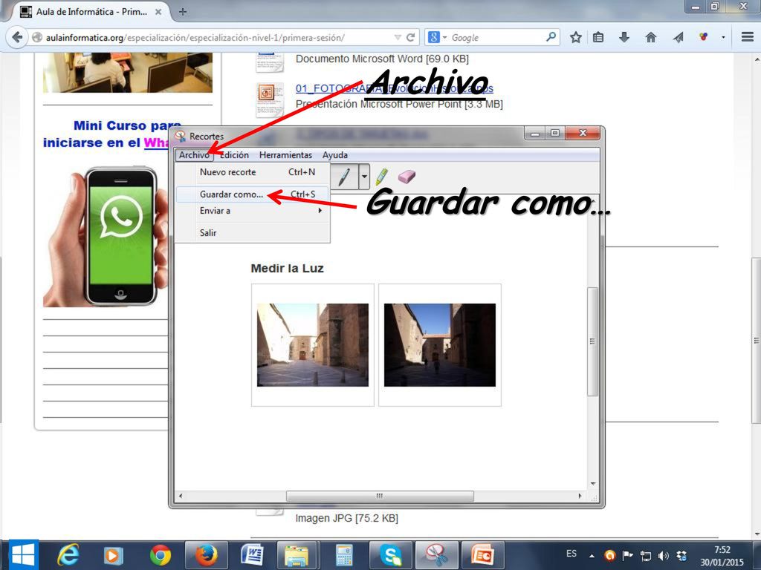Click the network tray icon
Viewport: 761px width, 570px height.
(646, 555)
